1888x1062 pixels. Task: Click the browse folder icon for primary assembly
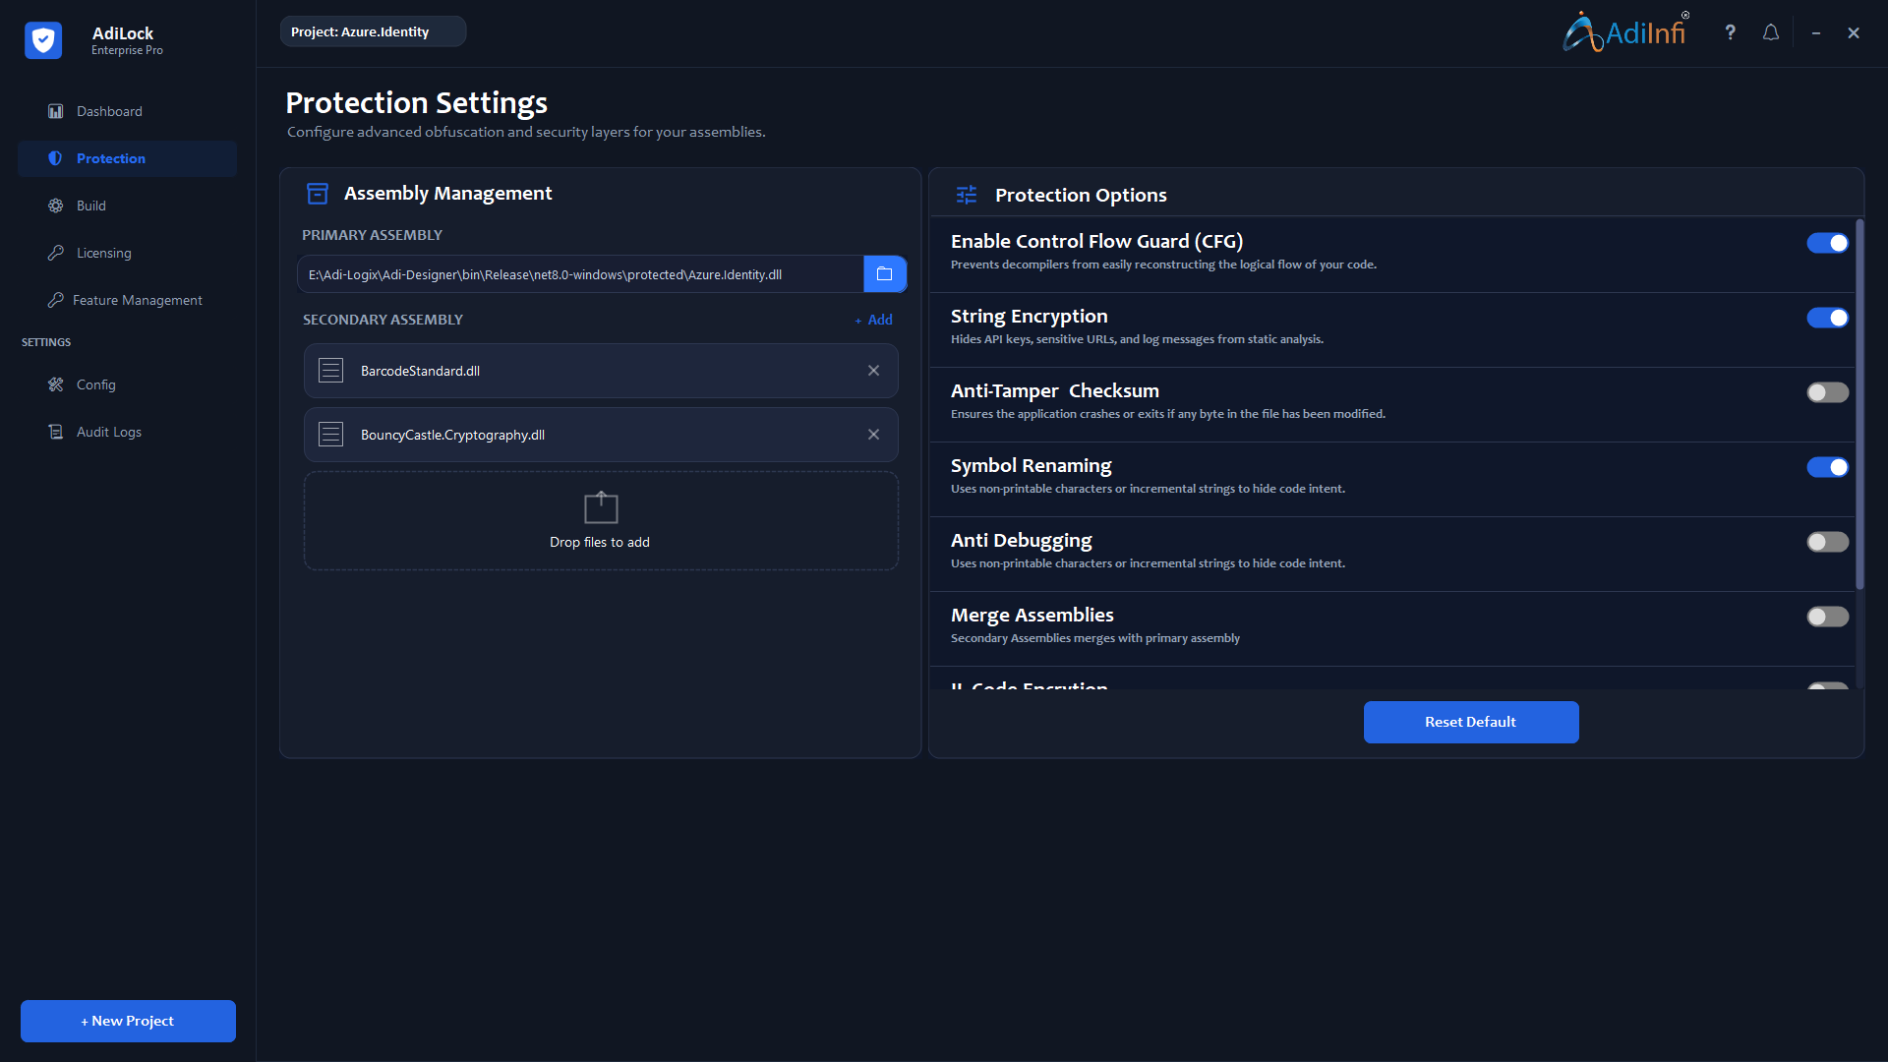point(884,274)
